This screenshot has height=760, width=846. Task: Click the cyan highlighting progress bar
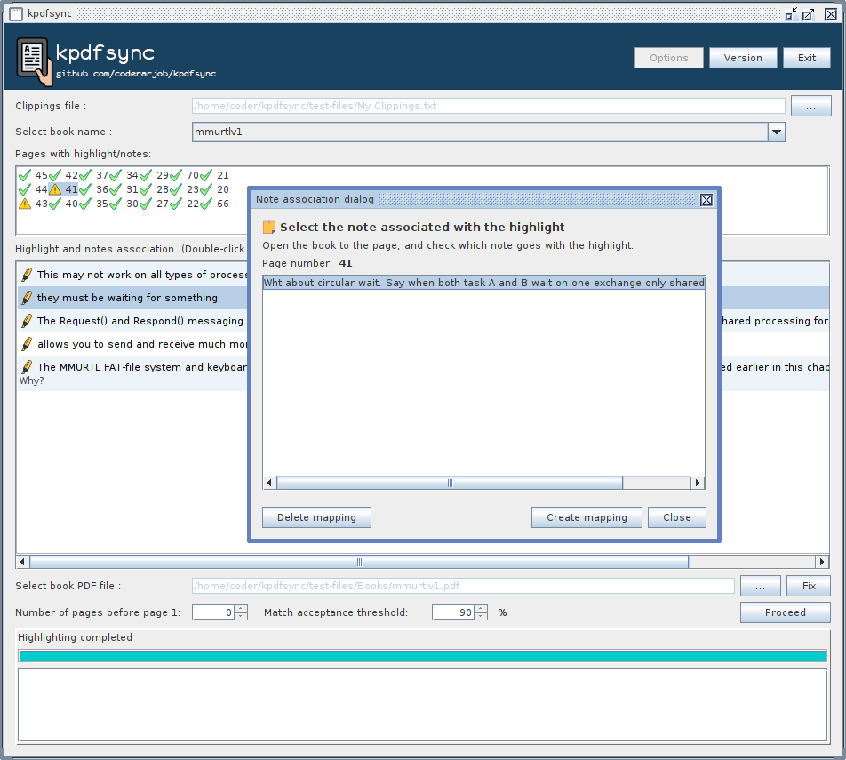(422, 656)
